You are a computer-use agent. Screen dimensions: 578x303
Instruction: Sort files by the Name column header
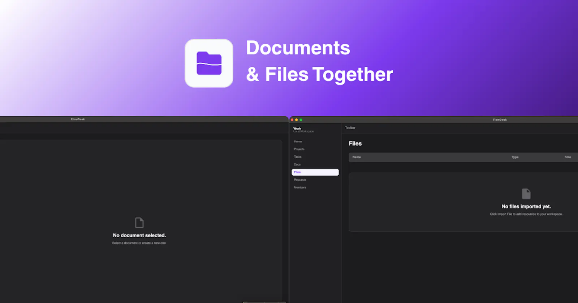coord(357,157)
